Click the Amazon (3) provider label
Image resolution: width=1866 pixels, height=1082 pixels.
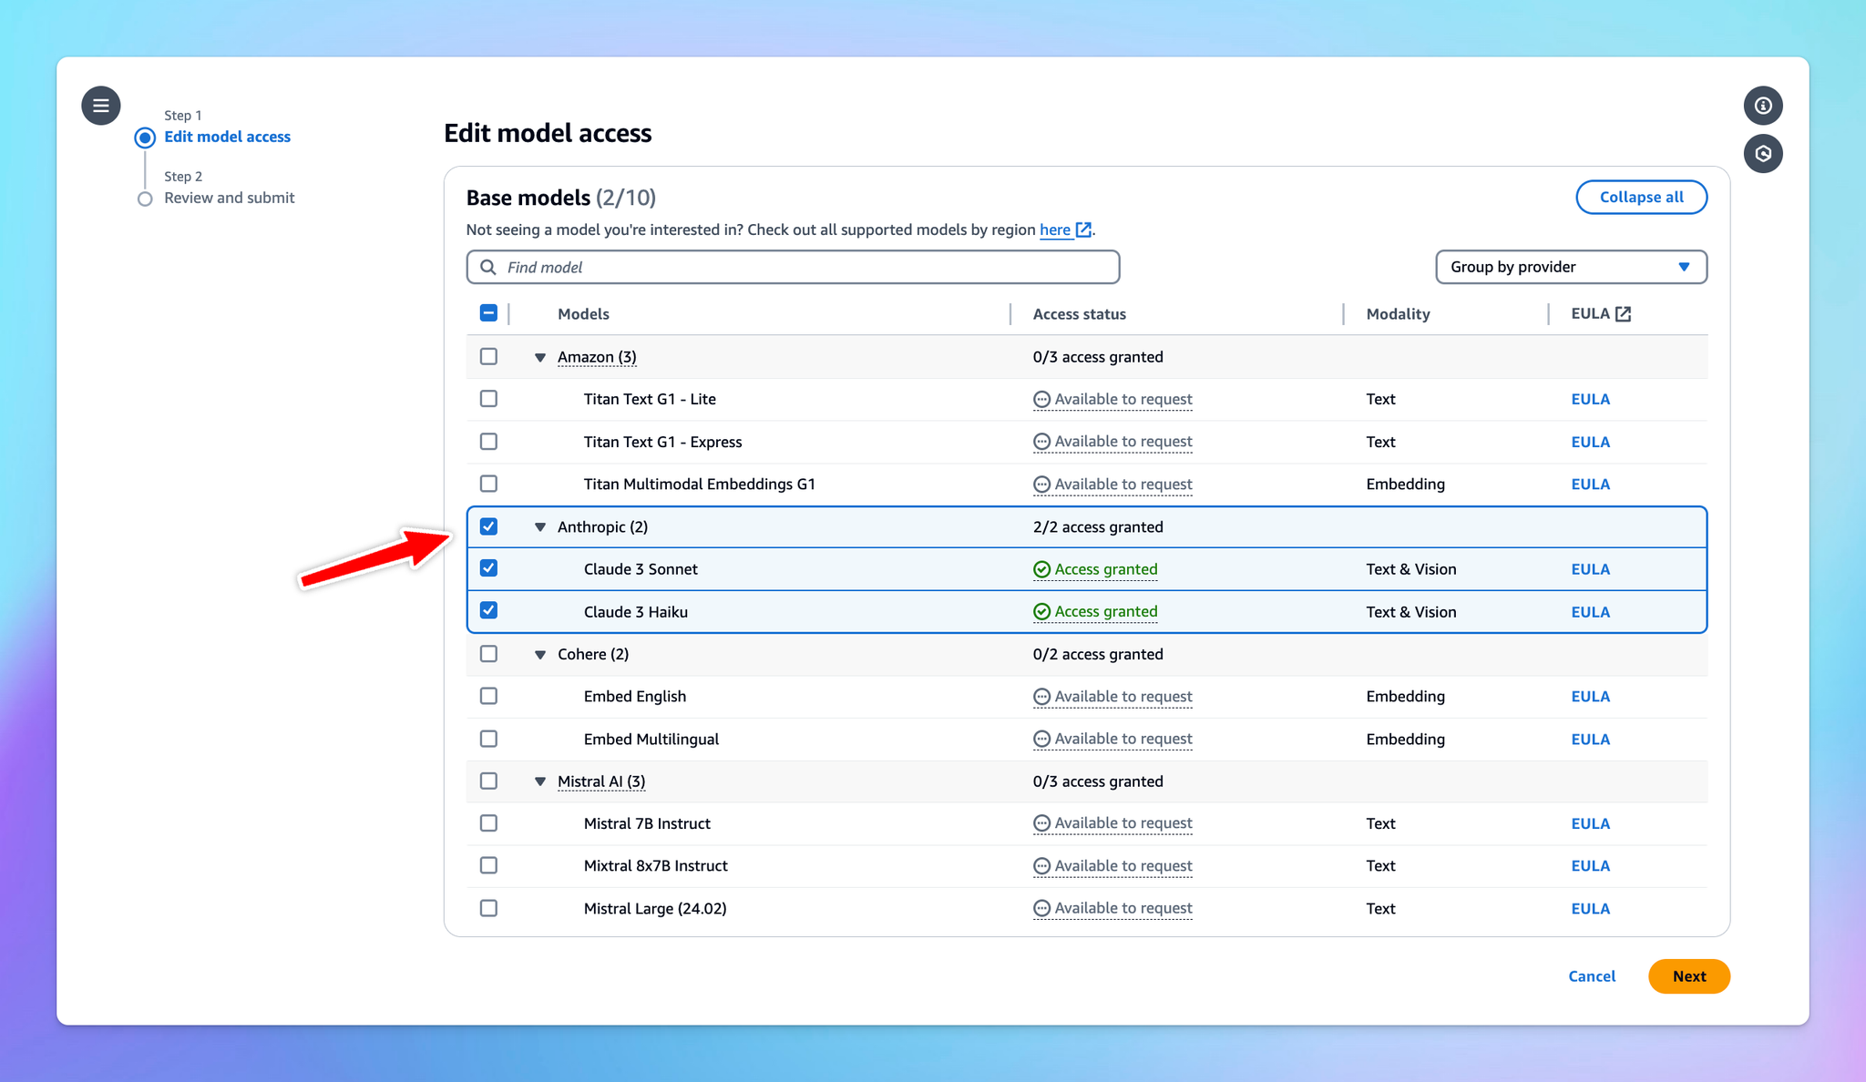point(597,357)
